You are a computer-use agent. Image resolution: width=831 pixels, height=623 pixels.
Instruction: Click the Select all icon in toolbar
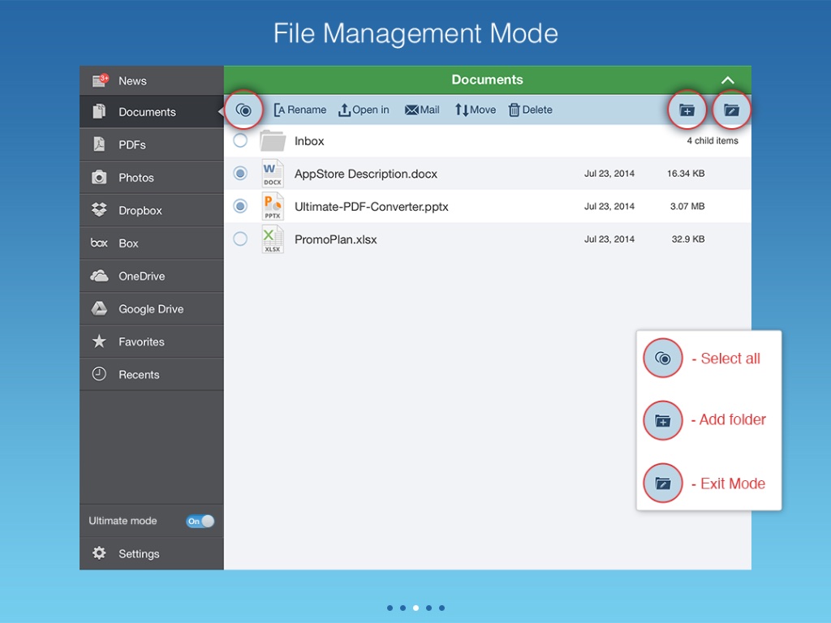click(x=243, y=110)
